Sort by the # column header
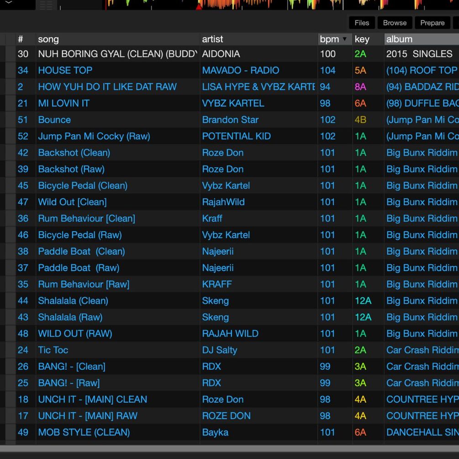 coord(21,39)
